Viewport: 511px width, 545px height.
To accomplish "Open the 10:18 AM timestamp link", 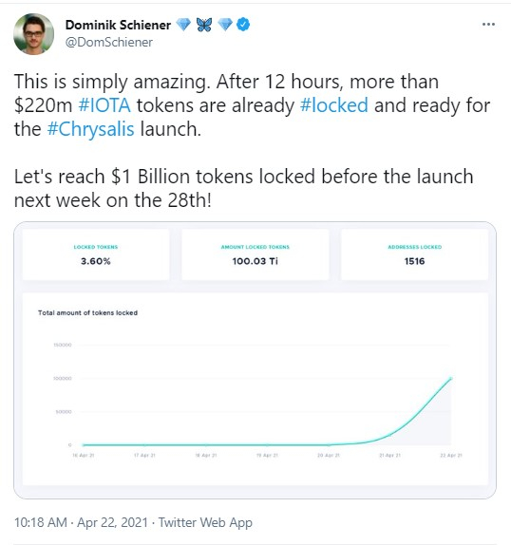I will [41, 522].
